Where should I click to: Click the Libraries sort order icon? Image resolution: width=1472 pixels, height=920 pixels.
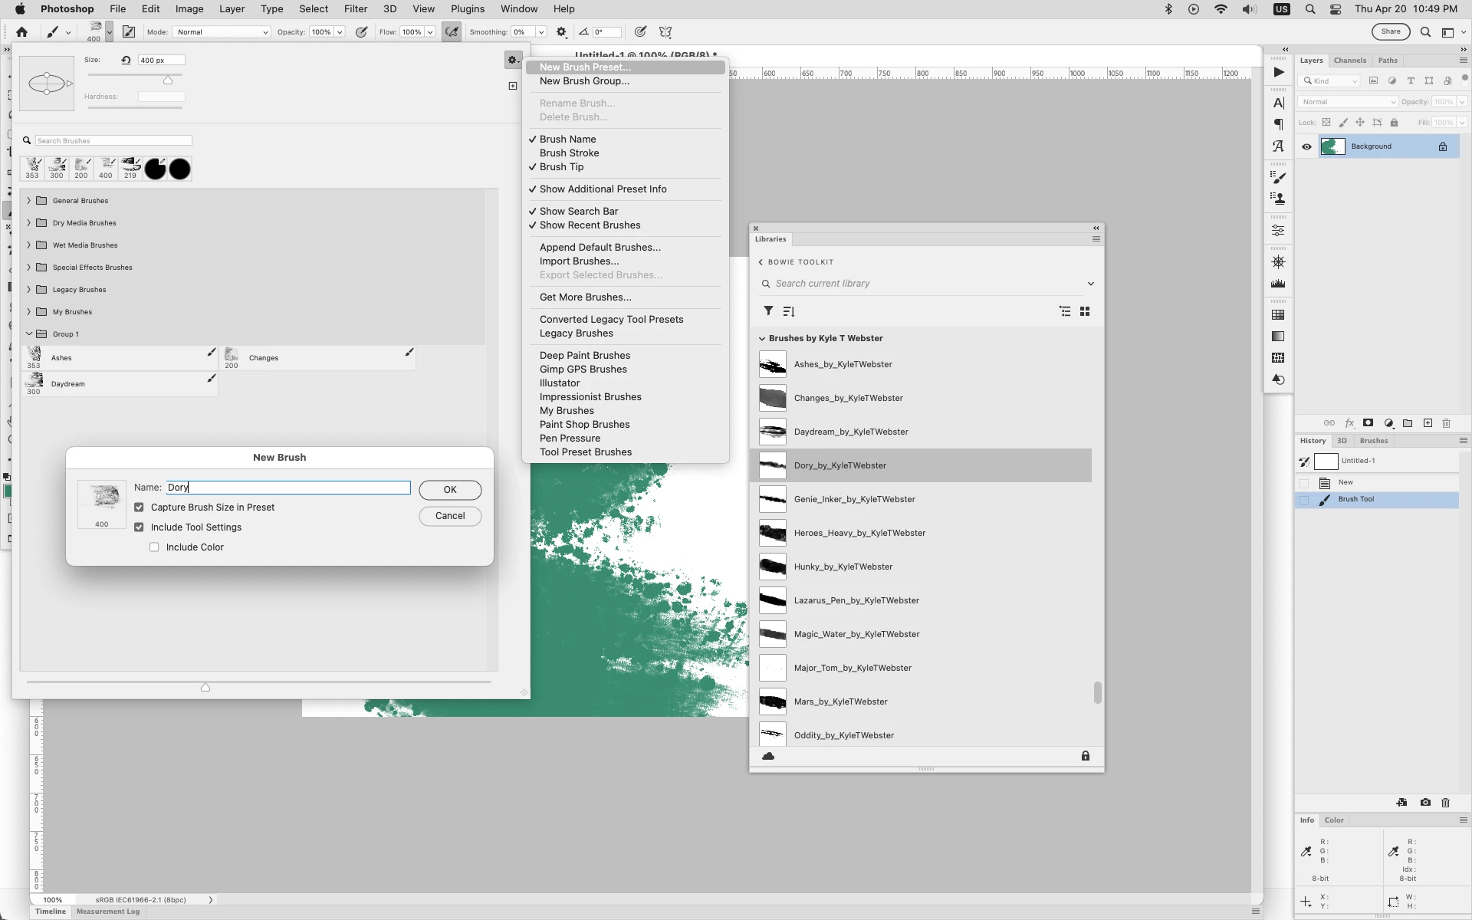tap(789, 311)
